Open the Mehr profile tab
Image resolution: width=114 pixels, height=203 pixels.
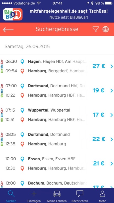(102, 196)
